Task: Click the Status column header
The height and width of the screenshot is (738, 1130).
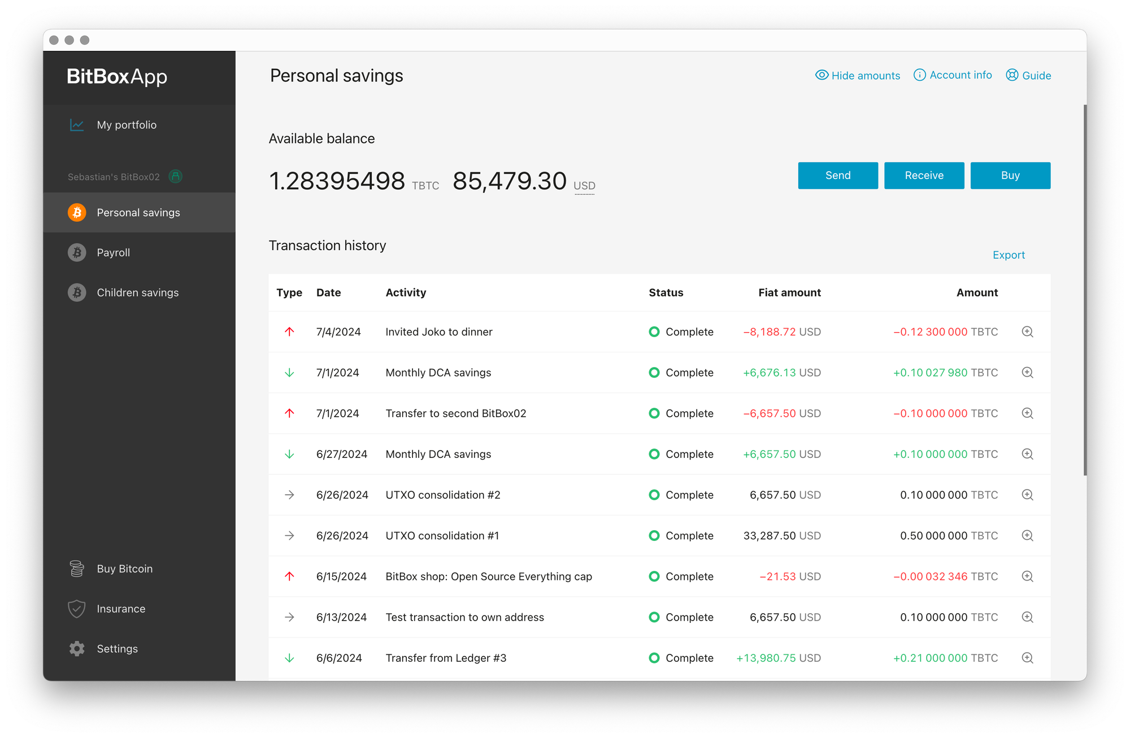Action: pos(666,292)
